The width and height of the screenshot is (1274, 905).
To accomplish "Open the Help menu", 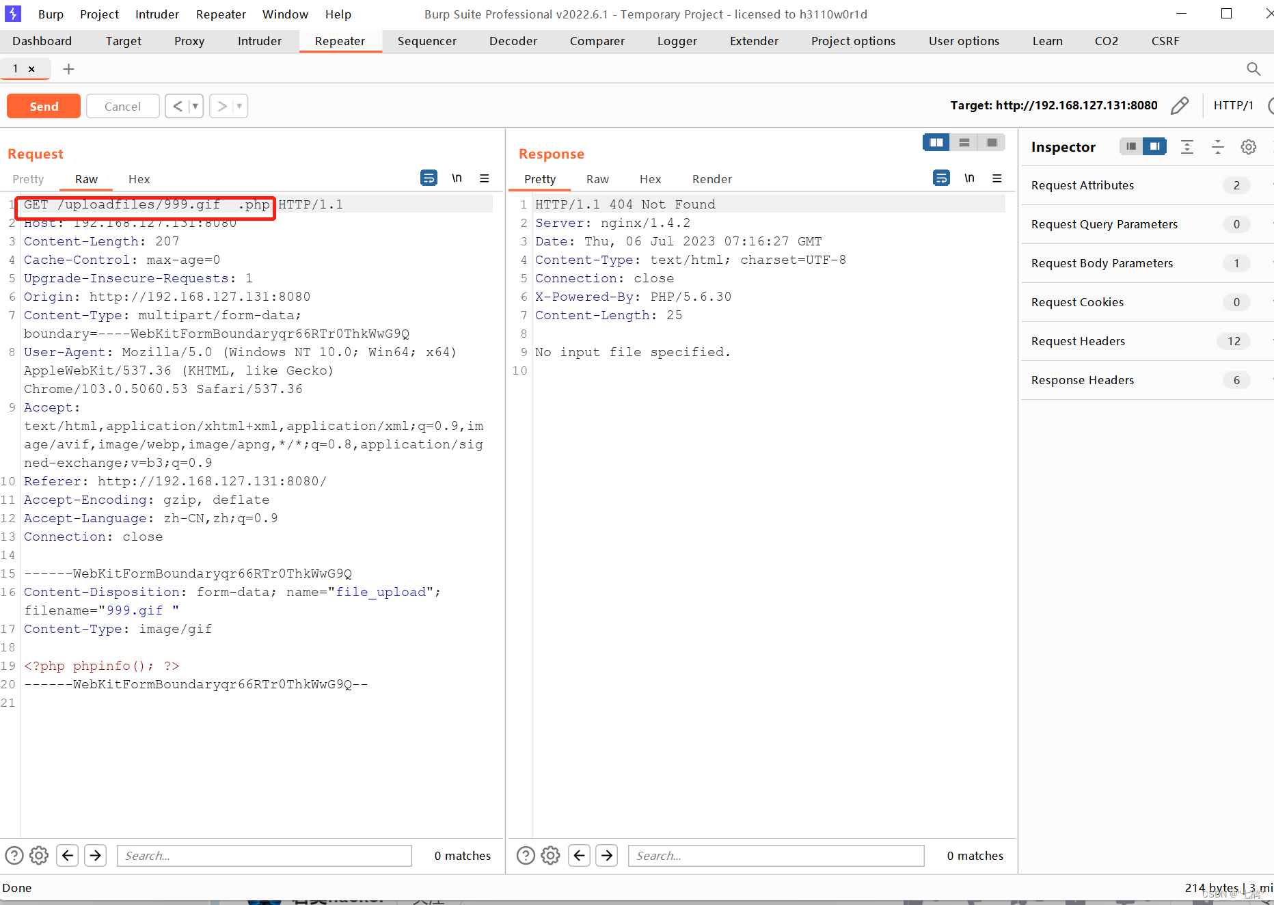I will tap(338, 14).
